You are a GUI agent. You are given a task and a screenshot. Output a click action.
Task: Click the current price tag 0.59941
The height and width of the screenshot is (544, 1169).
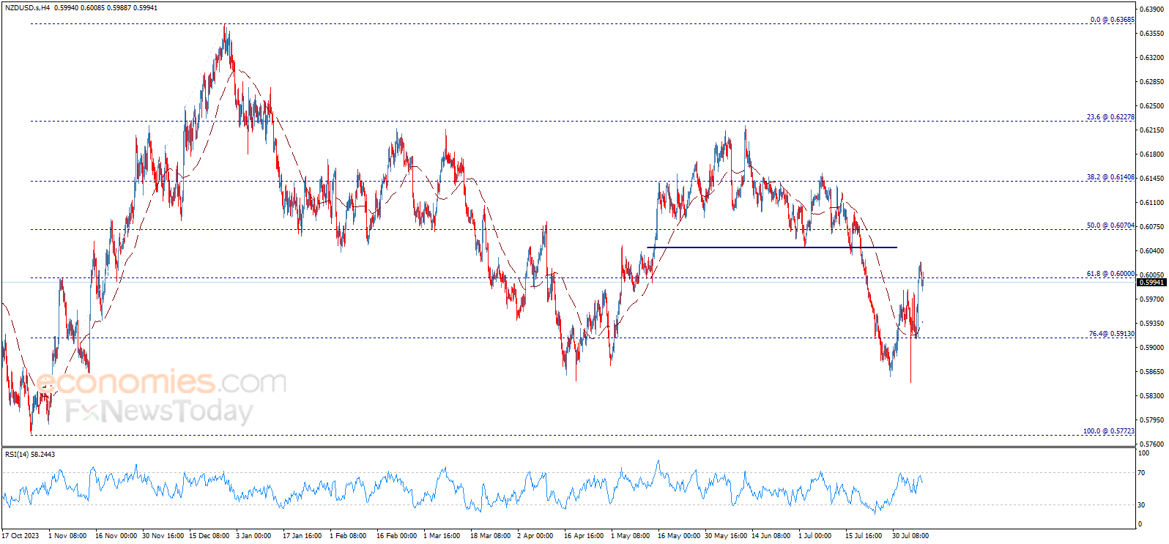click(1151, 283)
